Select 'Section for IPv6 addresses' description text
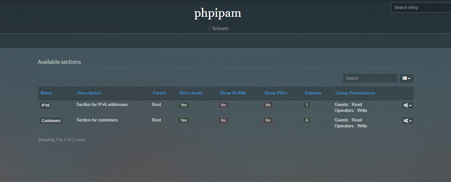451x182 pixels. (x=102, y=104)
